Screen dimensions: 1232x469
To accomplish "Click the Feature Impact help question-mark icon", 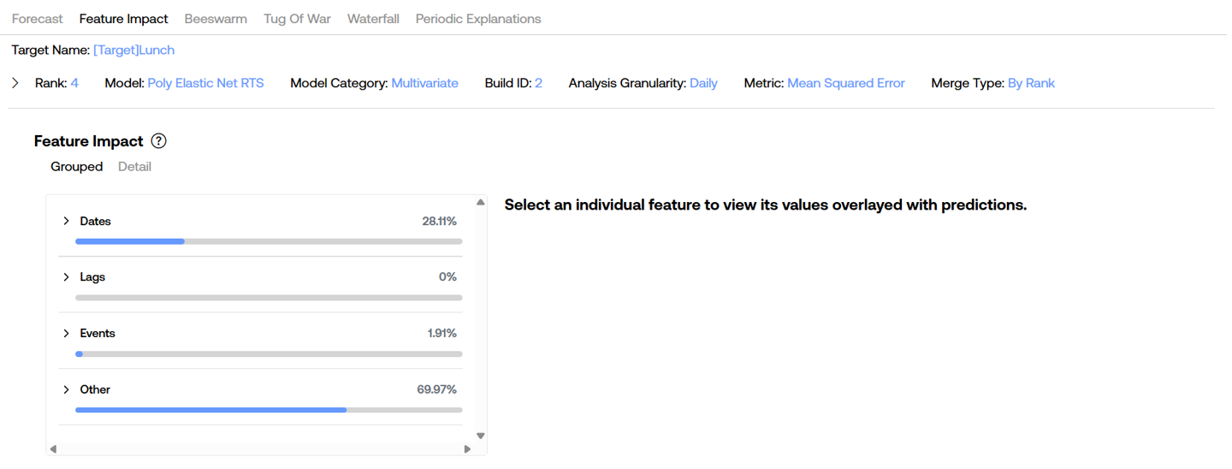I will tap(158, 141).
